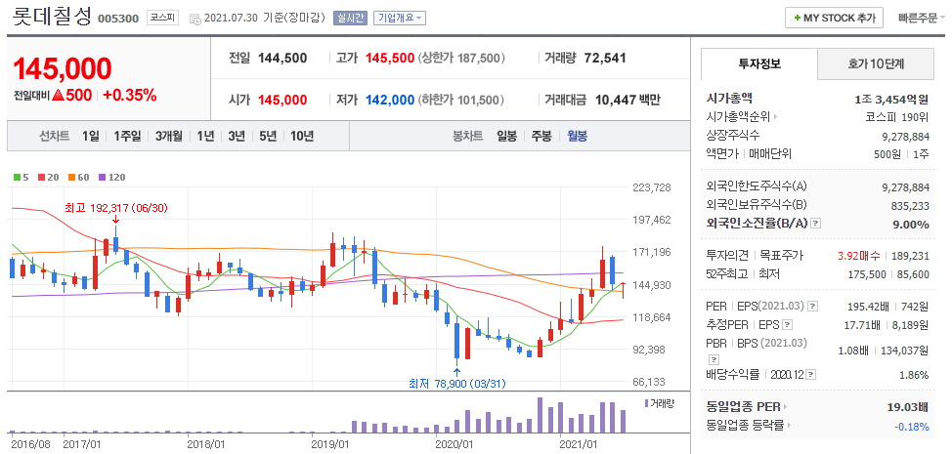Click the 최저 78,900 up-arrow marker on chart
The image size is (952, 454).
457,371
